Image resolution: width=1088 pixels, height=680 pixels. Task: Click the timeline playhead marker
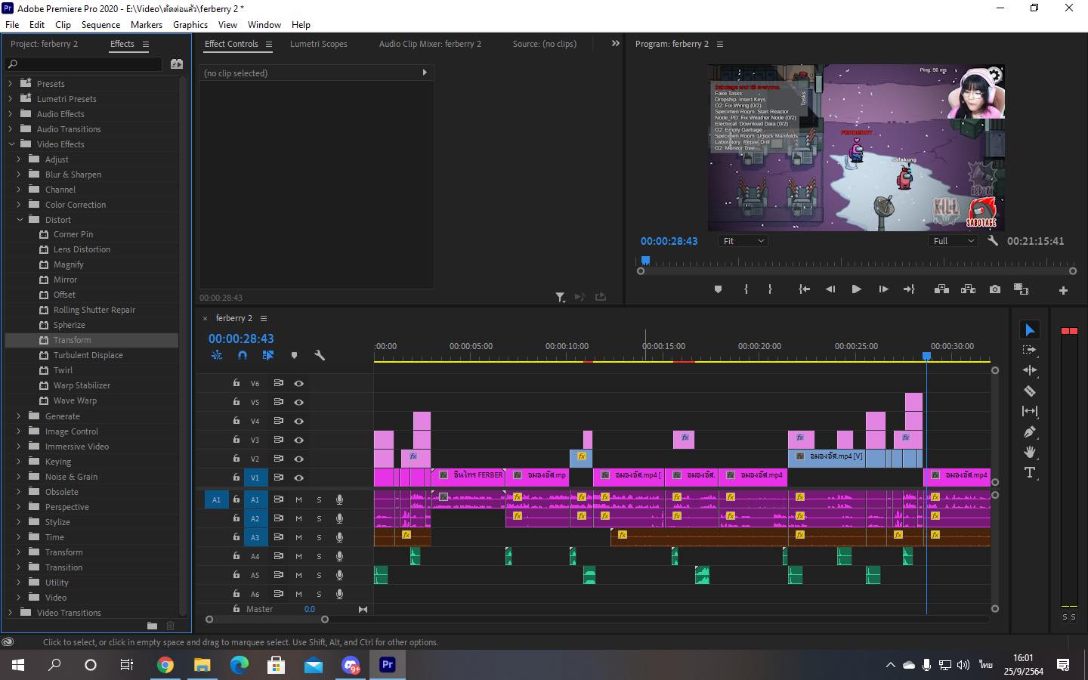tap(926, 356)
